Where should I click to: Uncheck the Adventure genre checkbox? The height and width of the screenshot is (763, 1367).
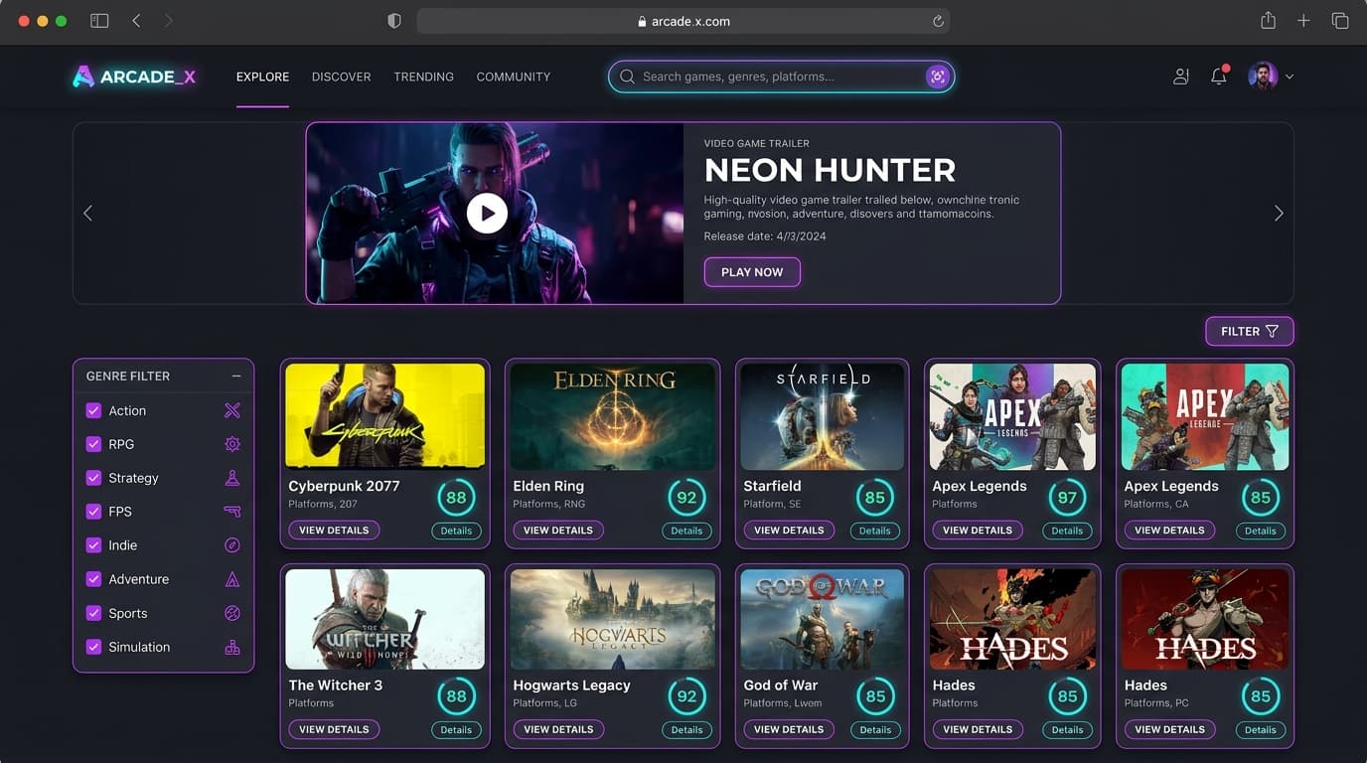tap(93, 579)
